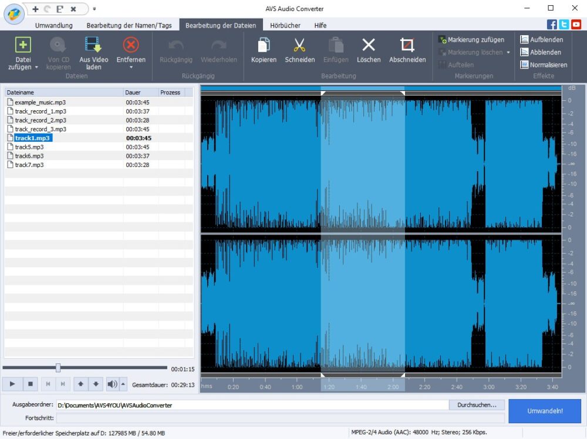This screenshot has width=587, height=439.
Task: Expand the Entfernen dropdown arrow
Action: 131,67
